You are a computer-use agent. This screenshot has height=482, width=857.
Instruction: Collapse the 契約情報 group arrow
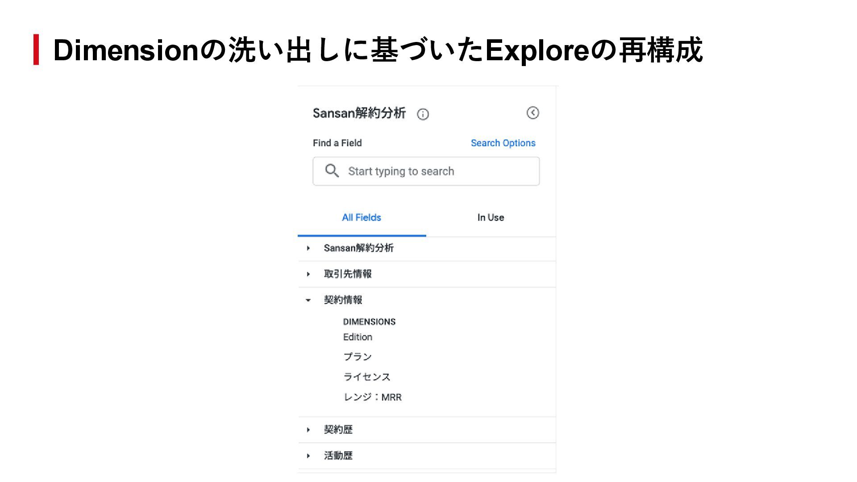308,300
